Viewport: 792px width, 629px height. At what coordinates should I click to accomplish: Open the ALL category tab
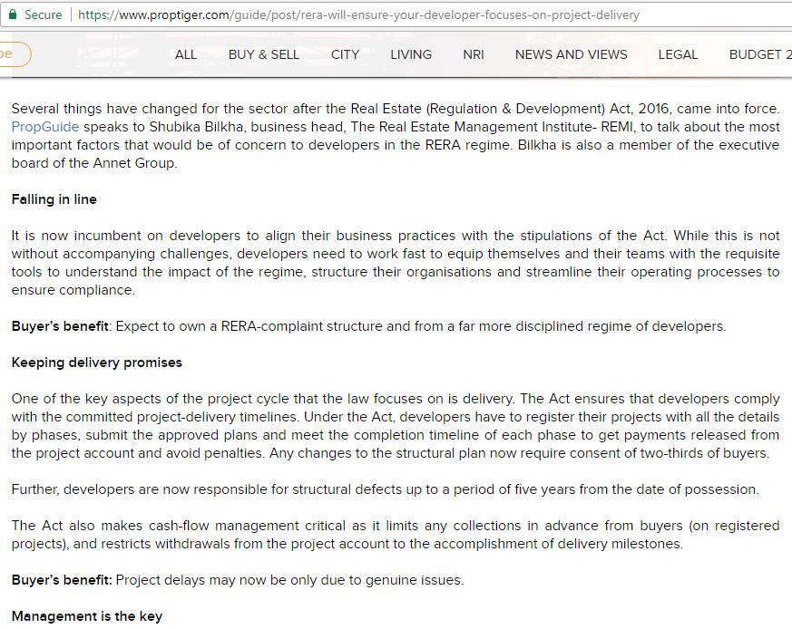coord(185,54)
